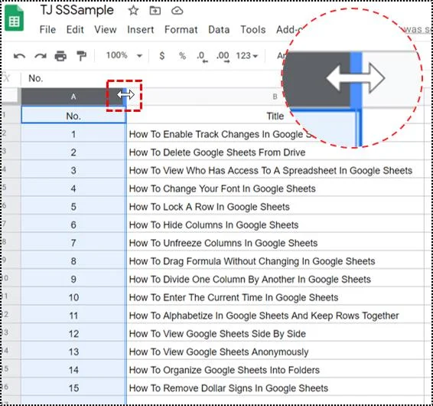Select the Paint format roller icon
The image size is (433, 406).
coord(81,56)
